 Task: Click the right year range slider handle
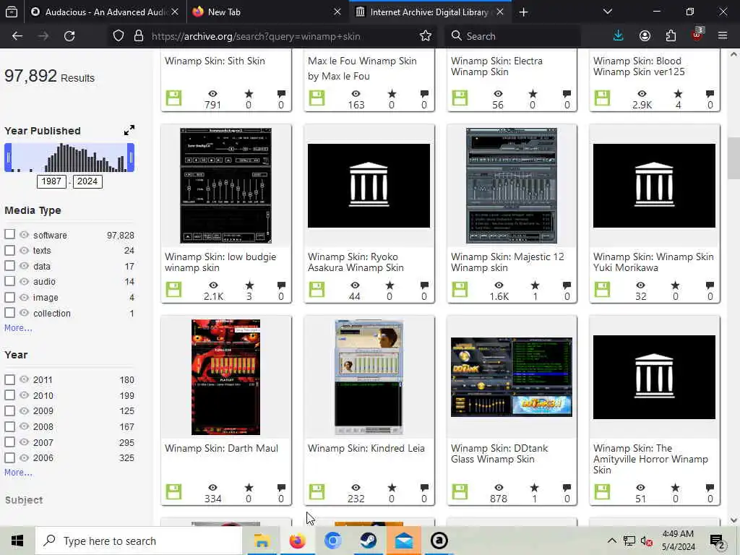click(x=131, y=158)
